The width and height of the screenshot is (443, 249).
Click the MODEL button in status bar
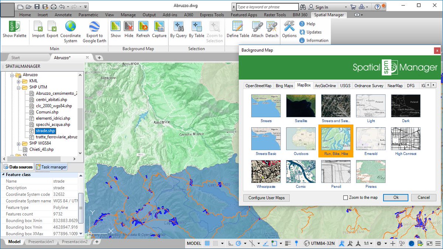194,243
